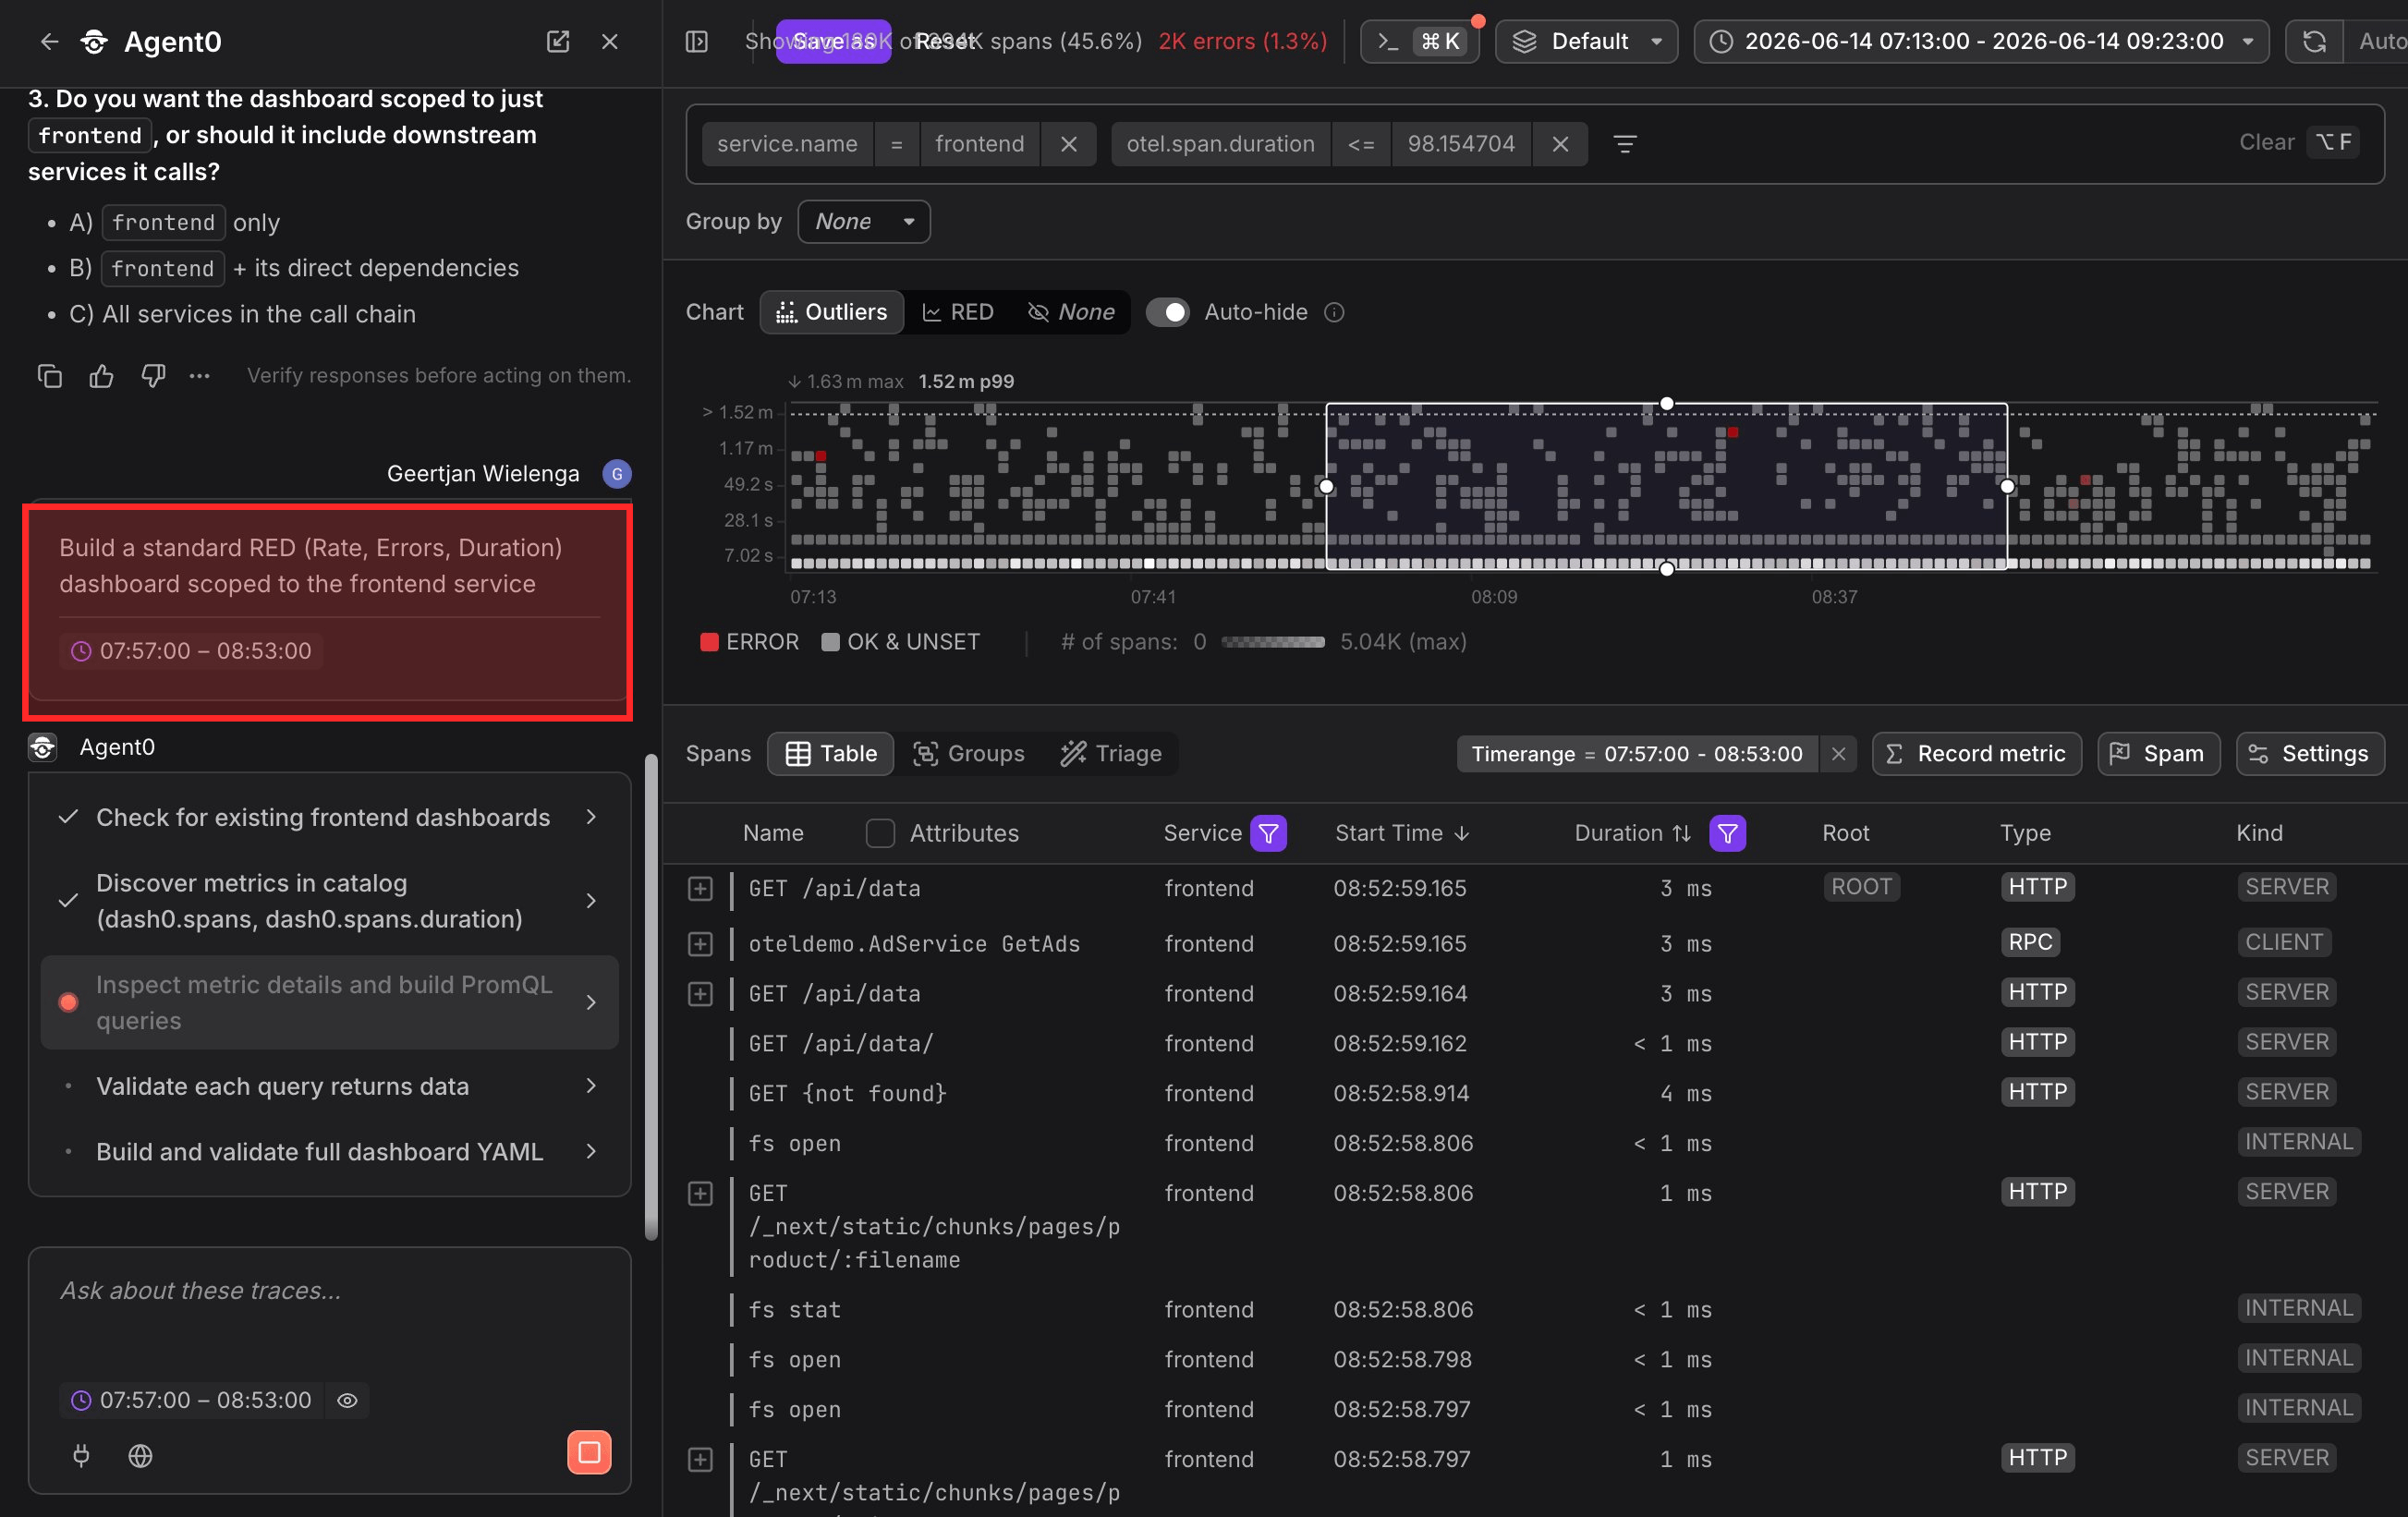Click the GET {not found} span name

(x=848, y=1094)
